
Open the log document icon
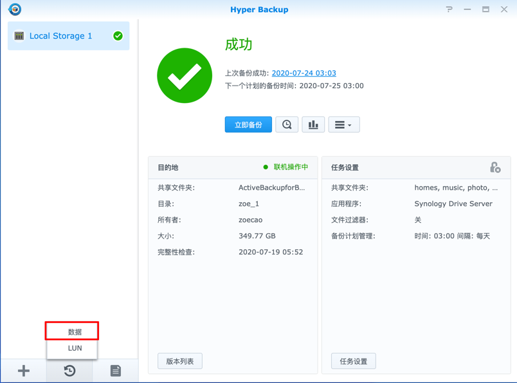[116, 371]
